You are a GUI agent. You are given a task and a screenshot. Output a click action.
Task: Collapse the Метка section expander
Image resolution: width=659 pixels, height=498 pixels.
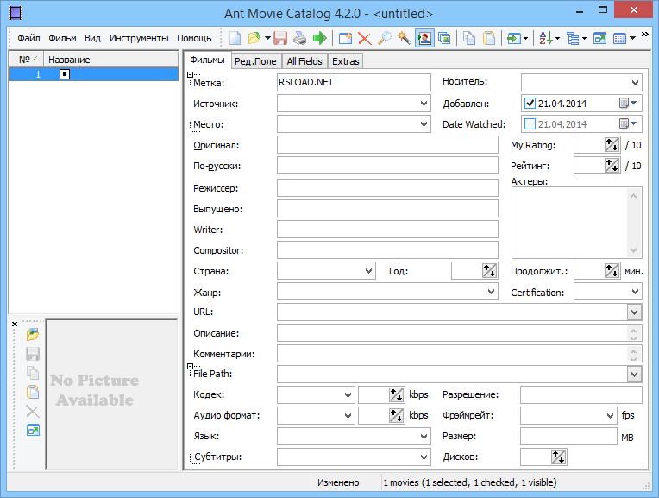pyautogui.click(x=190, y=74)
